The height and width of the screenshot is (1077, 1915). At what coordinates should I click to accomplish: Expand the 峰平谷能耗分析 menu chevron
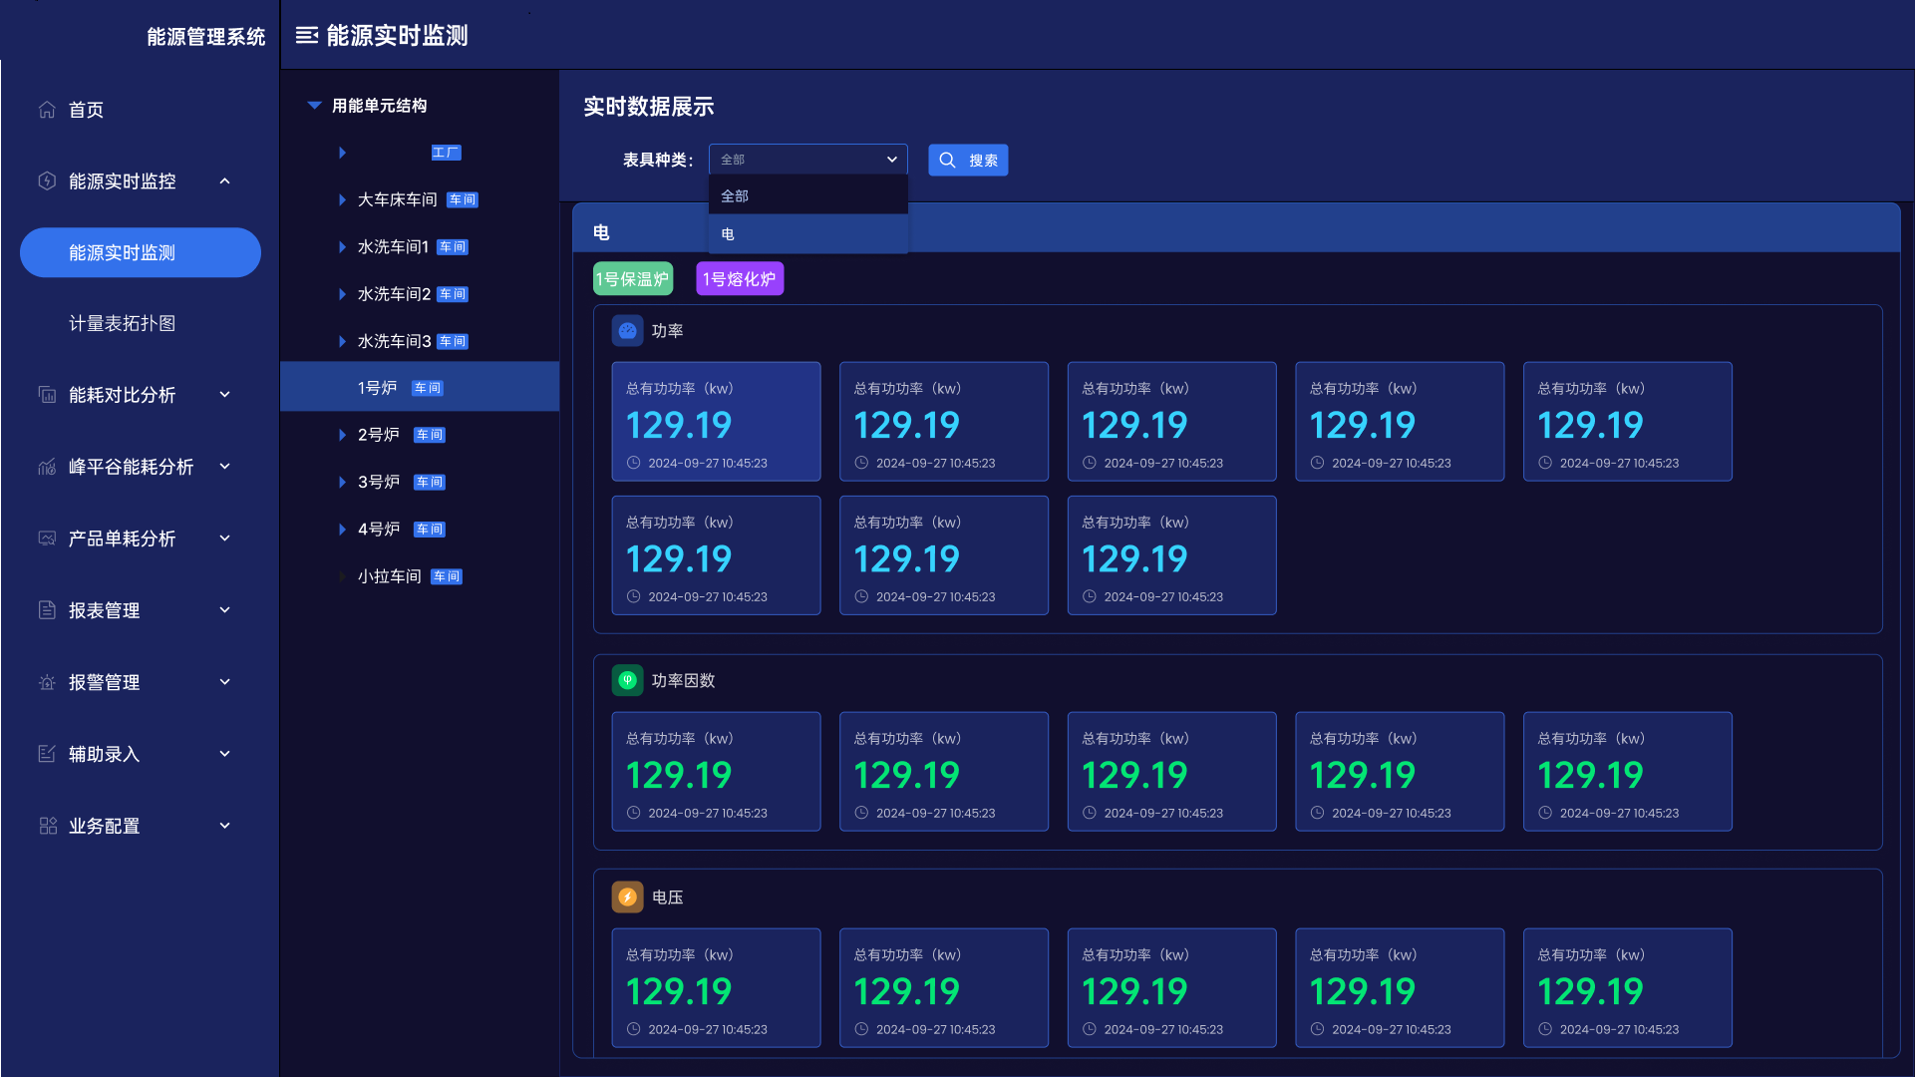(225, 467)
